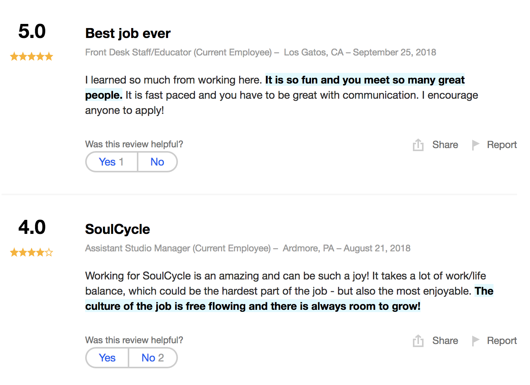This screenshot has width=530, height=385.
Task: Click five-star rating under 5.0 score
Action: click(x=32, y=57)
